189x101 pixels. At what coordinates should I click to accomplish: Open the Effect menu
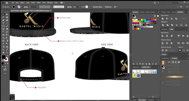39,3
